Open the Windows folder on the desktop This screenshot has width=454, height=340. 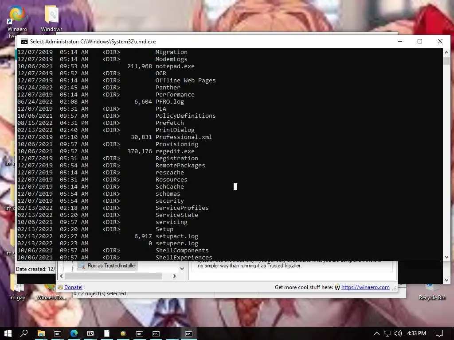[51, 19]
